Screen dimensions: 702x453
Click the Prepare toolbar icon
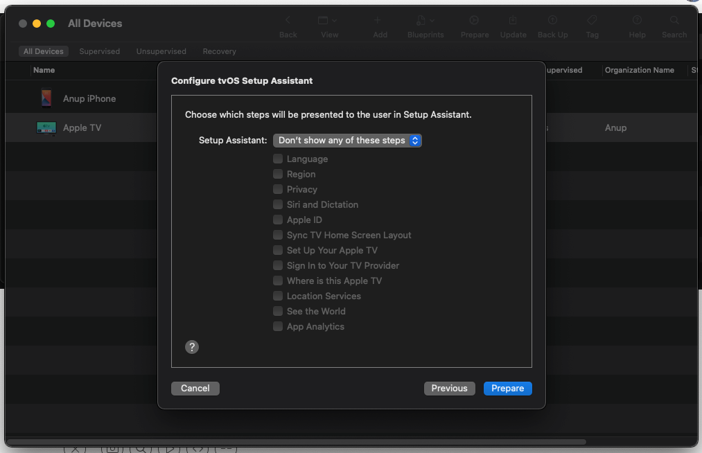[x=474, y=21]
